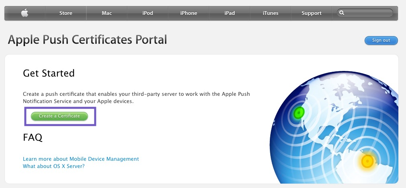
Task: Open the Support navigation item
Action: pos(311,13)
